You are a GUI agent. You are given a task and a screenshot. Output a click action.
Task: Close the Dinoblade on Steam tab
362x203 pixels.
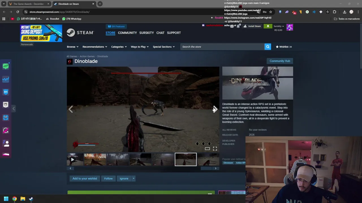93,4
